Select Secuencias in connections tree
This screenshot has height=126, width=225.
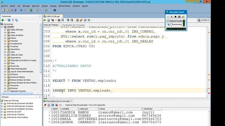[x=14, y=66]
